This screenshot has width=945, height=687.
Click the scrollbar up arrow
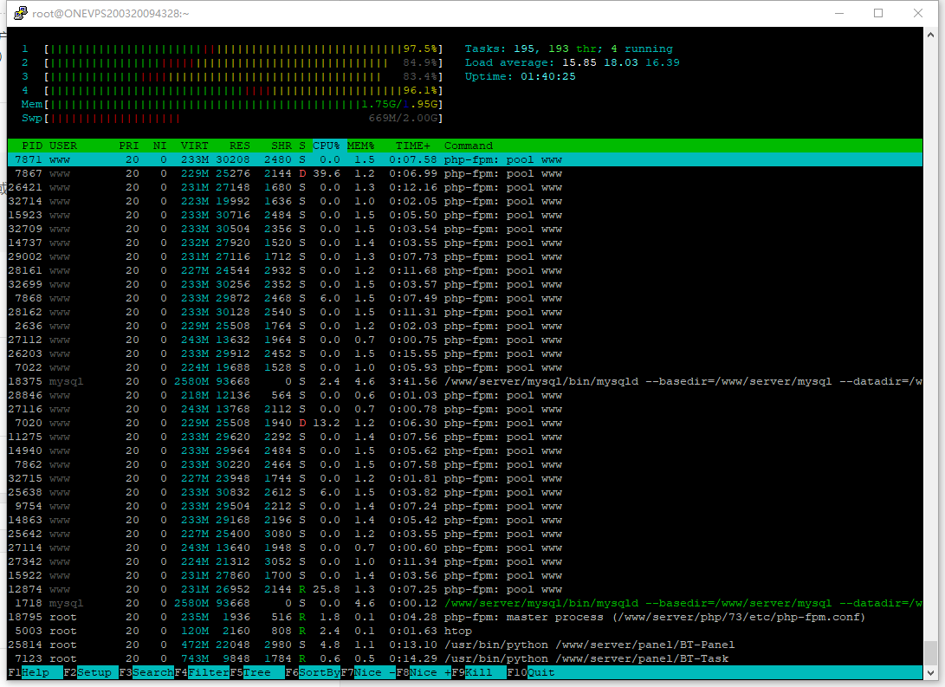tap(930, 35)
